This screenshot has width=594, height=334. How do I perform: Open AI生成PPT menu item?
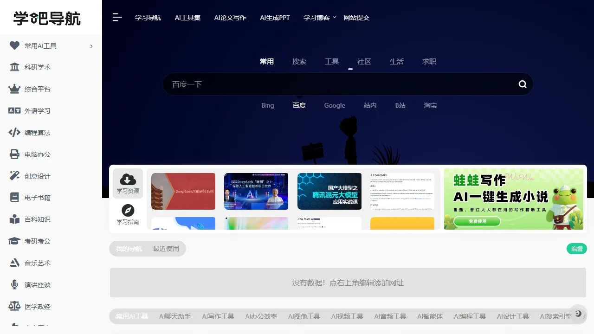click(275, 18)
